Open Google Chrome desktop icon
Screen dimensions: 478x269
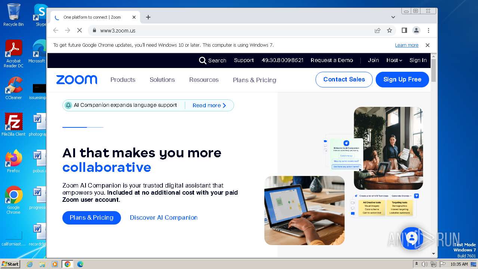(x=13, y=200)
